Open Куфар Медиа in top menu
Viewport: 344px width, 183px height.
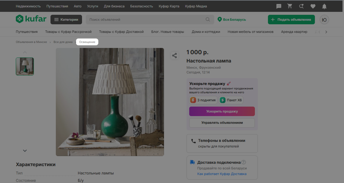[x=196, y=6]
